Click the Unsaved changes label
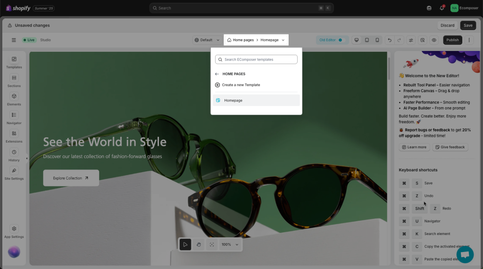The image size is (483, 269). pyautogui.click(x=33, y=25)
